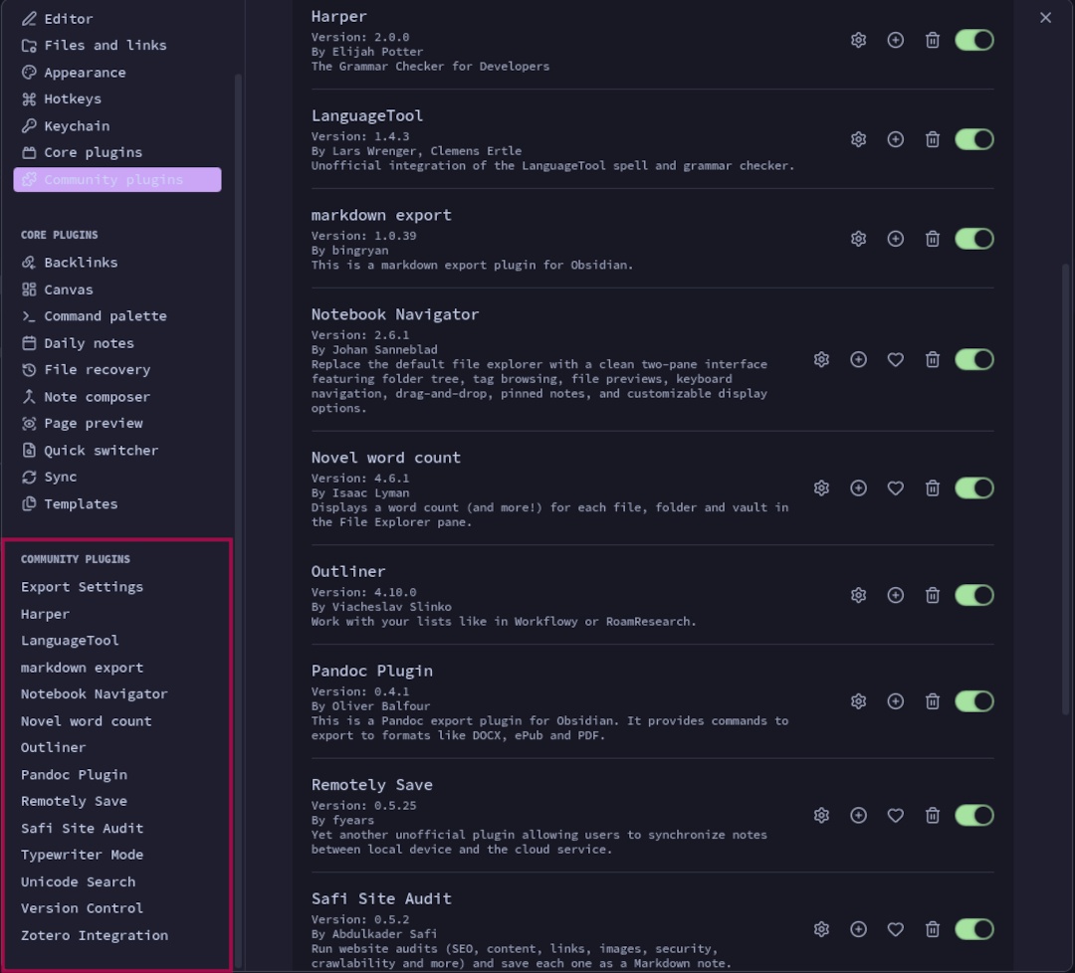Select Community plugins sidebar tab
Viewport: 1075px width, 973px height.
(x=117, y=179)
